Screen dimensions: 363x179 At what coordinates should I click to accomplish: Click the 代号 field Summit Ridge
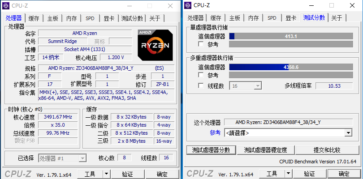tap(62, 41)
